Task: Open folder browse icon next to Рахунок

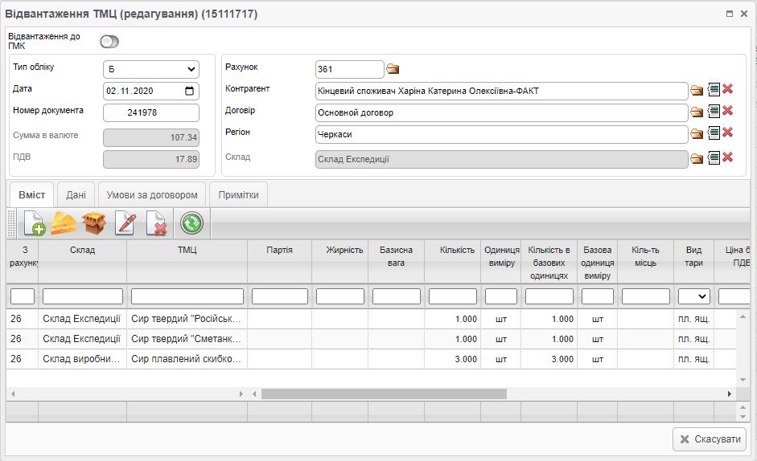Action: (x=393, y=69)
